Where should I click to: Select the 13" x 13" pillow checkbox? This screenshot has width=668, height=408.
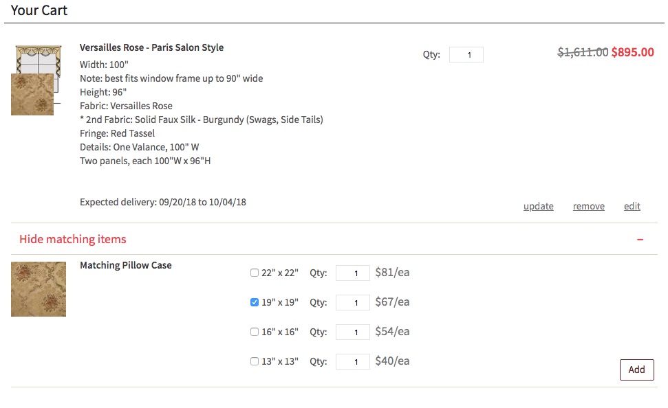pos(255,361)
